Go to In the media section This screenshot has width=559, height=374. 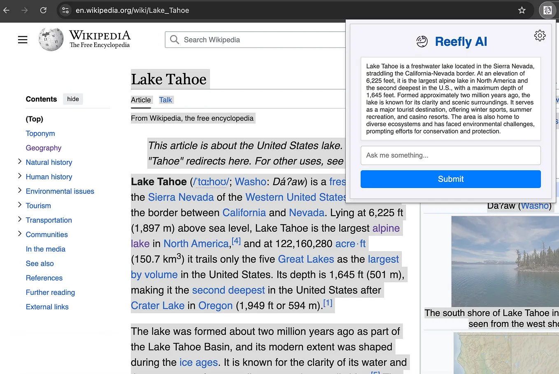pyautogui.click(x=46, y=249)
